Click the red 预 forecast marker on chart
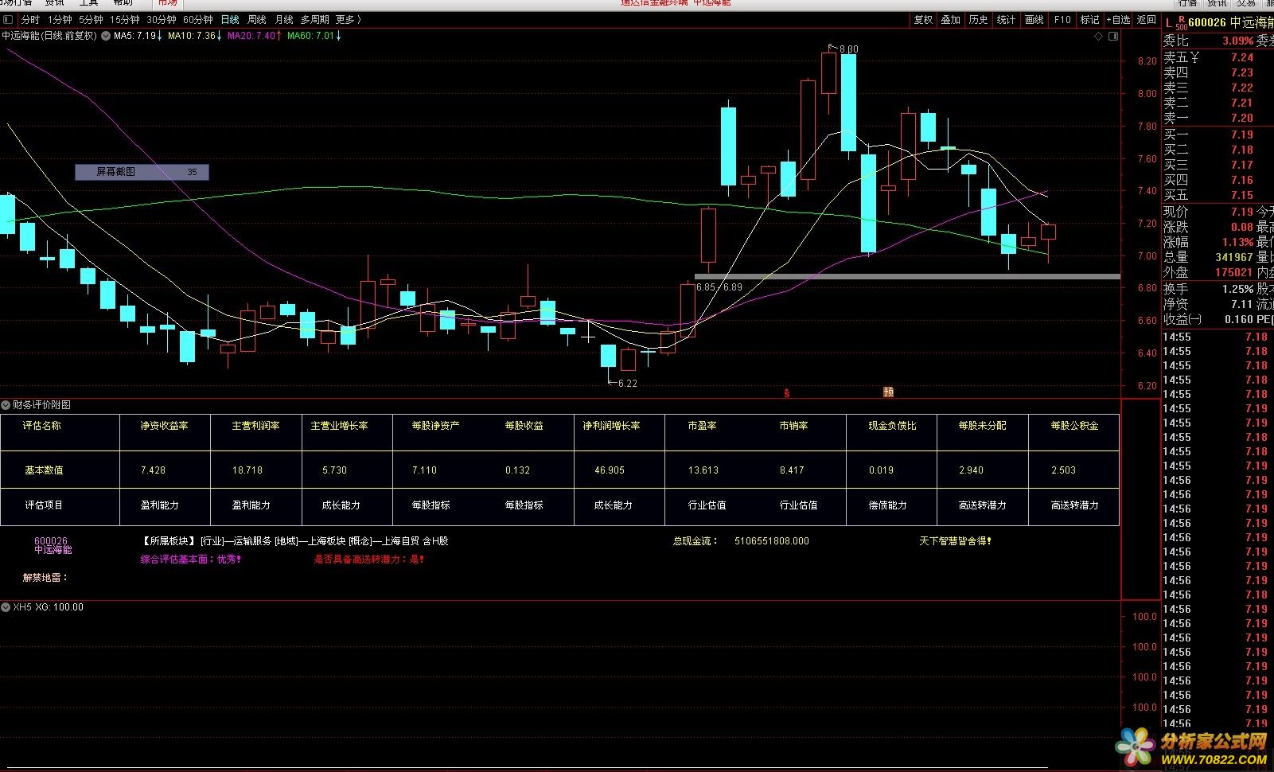 click(x=889, y=392)
